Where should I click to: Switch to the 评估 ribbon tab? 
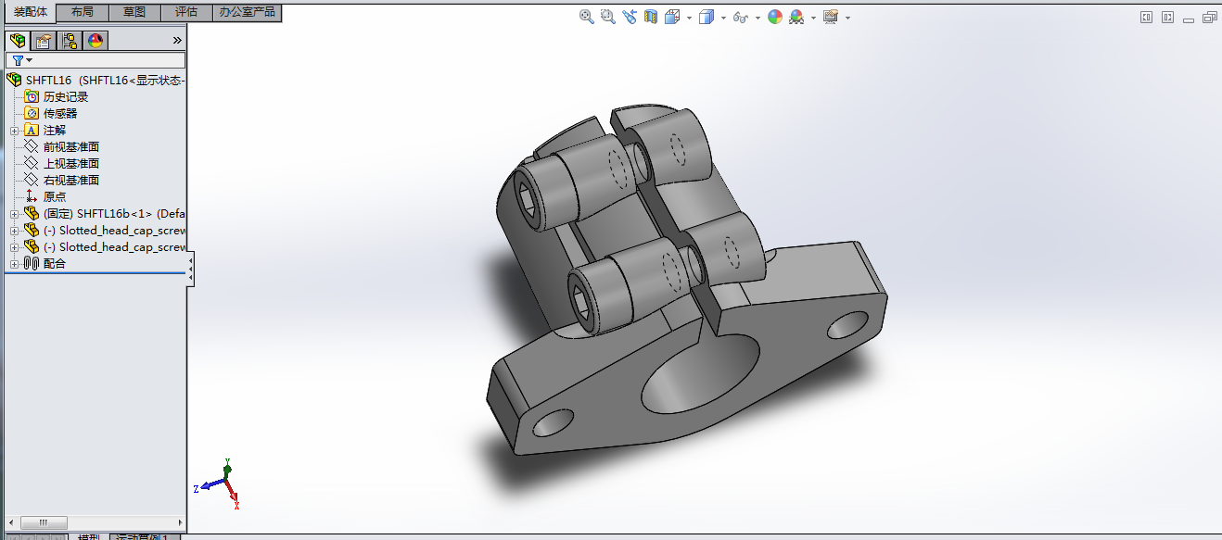click(186, 12)
